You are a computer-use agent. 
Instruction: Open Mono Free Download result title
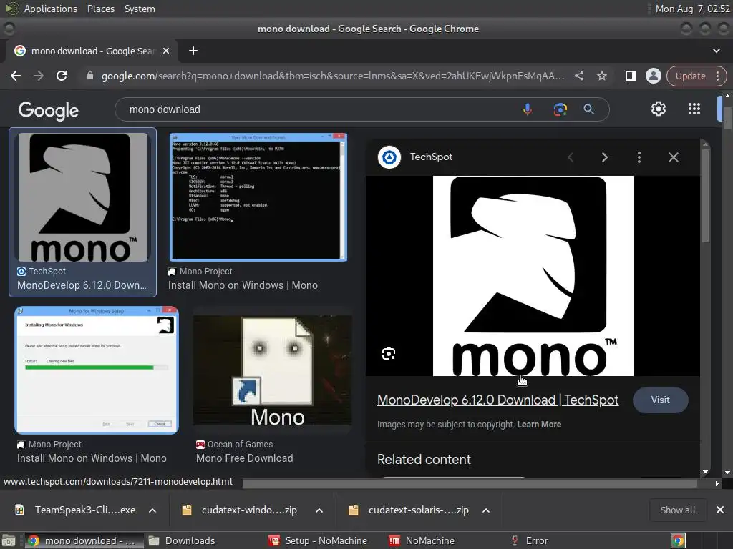click(245, 458)
